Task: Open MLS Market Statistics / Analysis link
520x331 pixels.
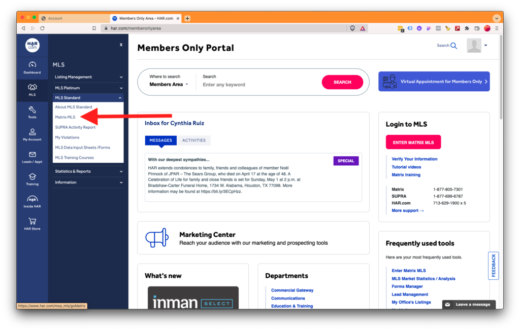Action: click(423, 279)
